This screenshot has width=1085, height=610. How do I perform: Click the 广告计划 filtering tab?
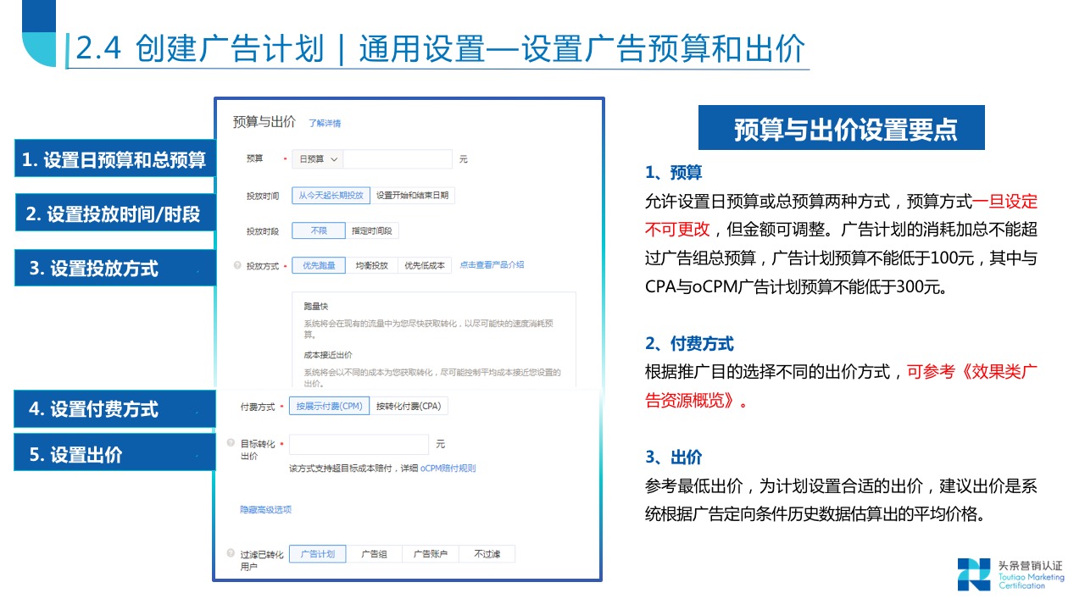point(317,552)
